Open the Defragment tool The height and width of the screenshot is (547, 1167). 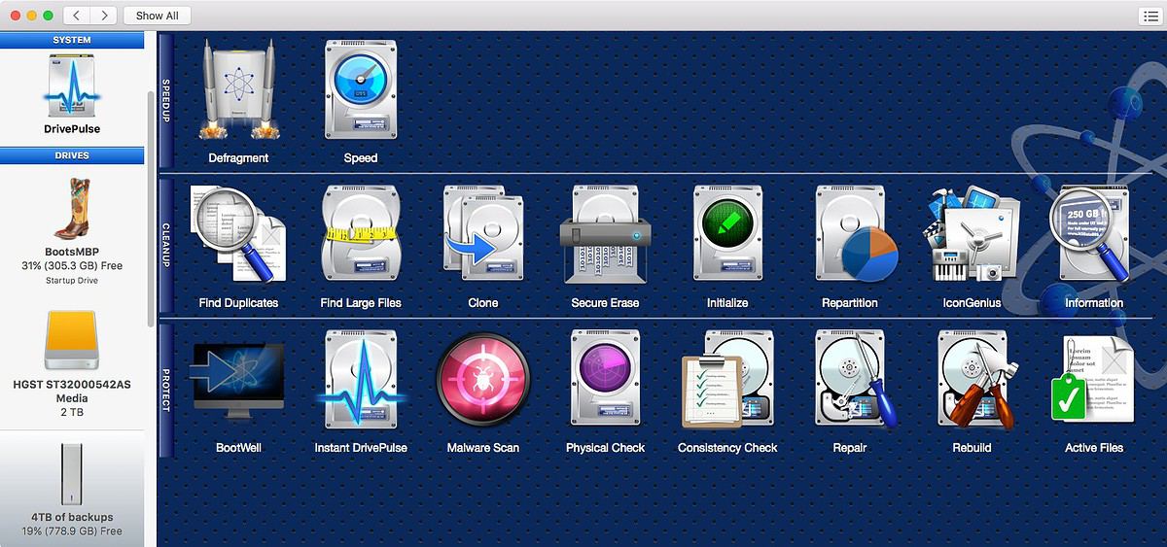(x=238, y=93)
